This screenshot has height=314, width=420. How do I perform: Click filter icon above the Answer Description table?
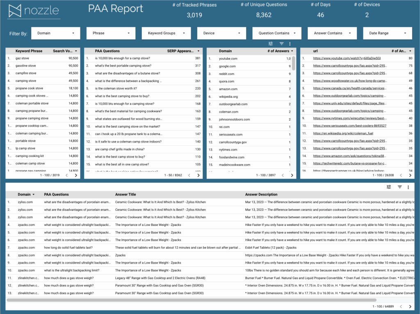coord(399,187)
